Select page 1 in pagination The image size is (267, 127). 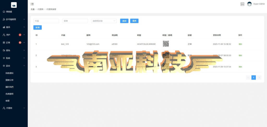coord(253,77)
